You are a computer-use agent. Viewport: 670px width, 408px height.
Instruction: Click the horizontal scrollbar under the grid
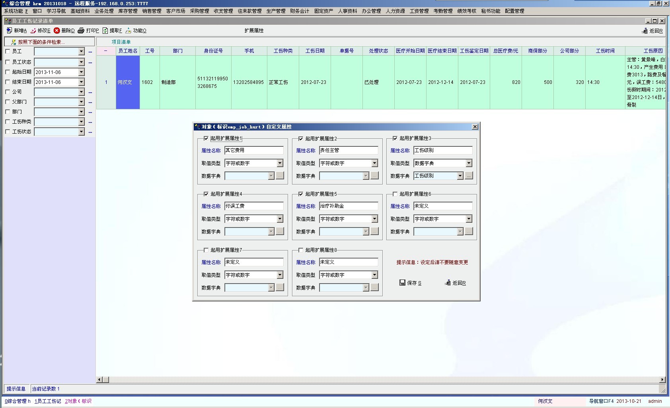click(381, 380)
